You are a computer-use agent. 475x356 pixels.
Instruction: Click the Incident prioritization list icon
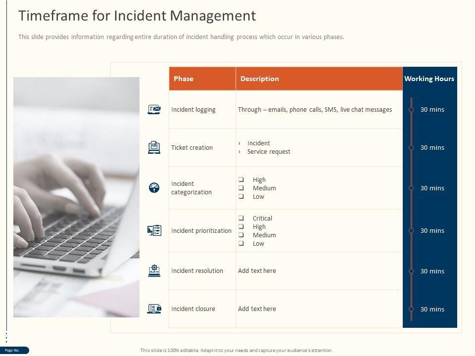(x=154, y=230)
